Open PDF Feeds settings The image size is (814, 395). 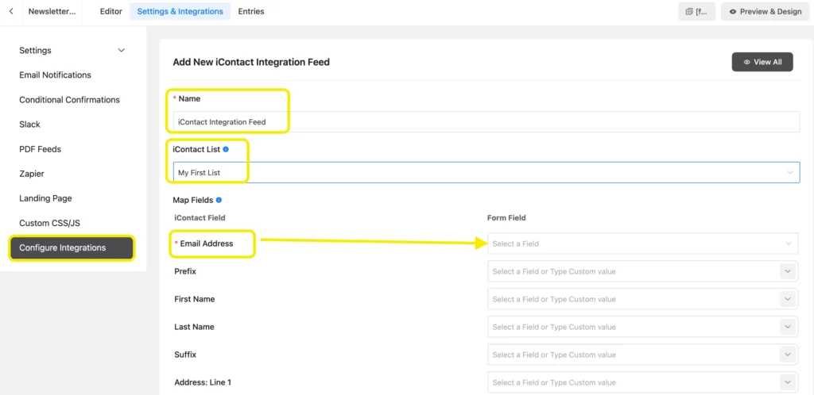(x=40, y=149)
